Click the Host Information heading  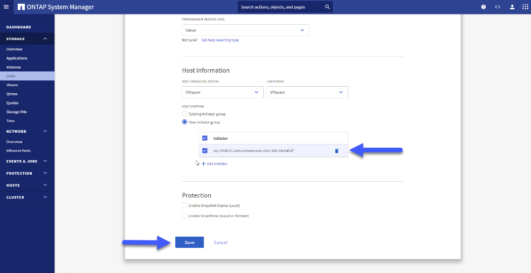[206, 70]
